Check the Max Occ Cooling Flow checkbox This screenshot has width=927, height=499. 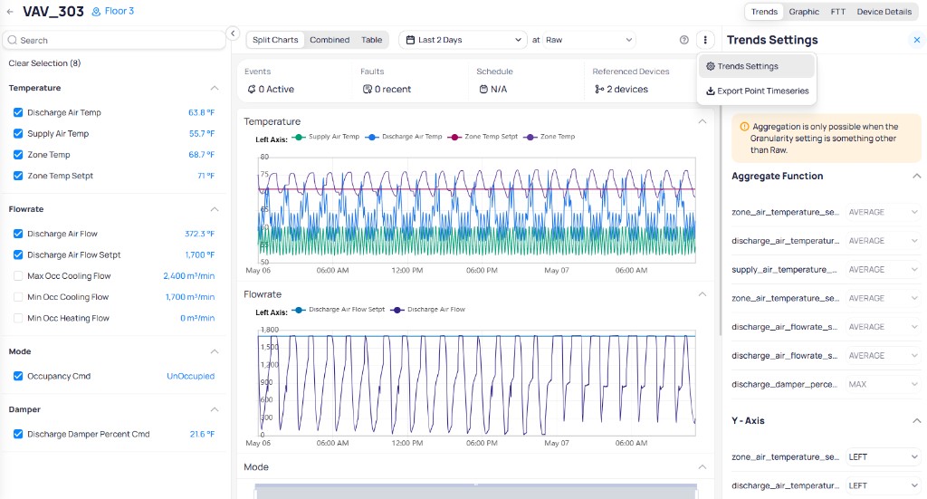18,275
